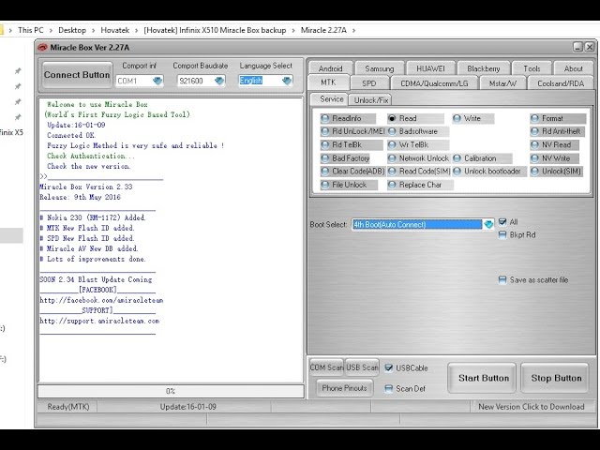Open the HUAWEI tab
Image resolution: width=600 pixels, height=450 pixels.
click(x=430, y=68)
